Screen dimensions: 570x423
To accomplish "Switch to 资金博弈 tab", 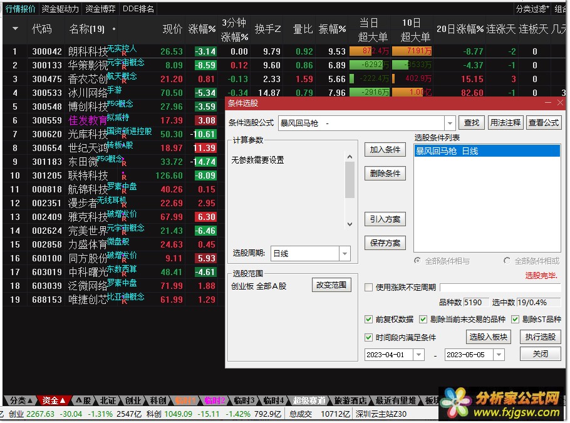I will (x=100, y=9).
